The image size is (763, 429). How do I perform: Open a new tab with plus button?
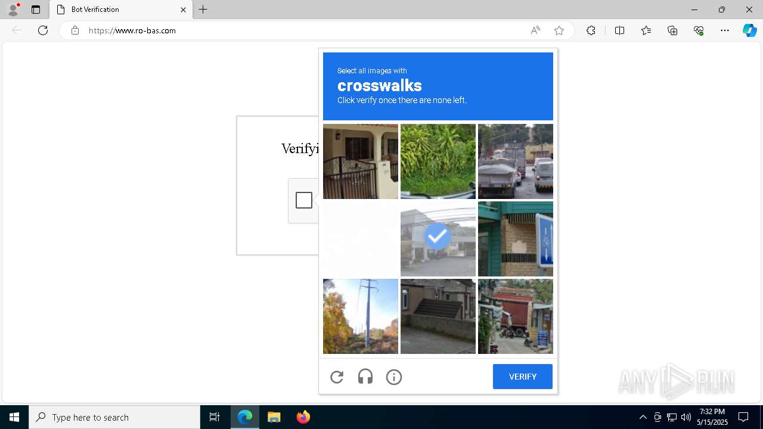203,10
